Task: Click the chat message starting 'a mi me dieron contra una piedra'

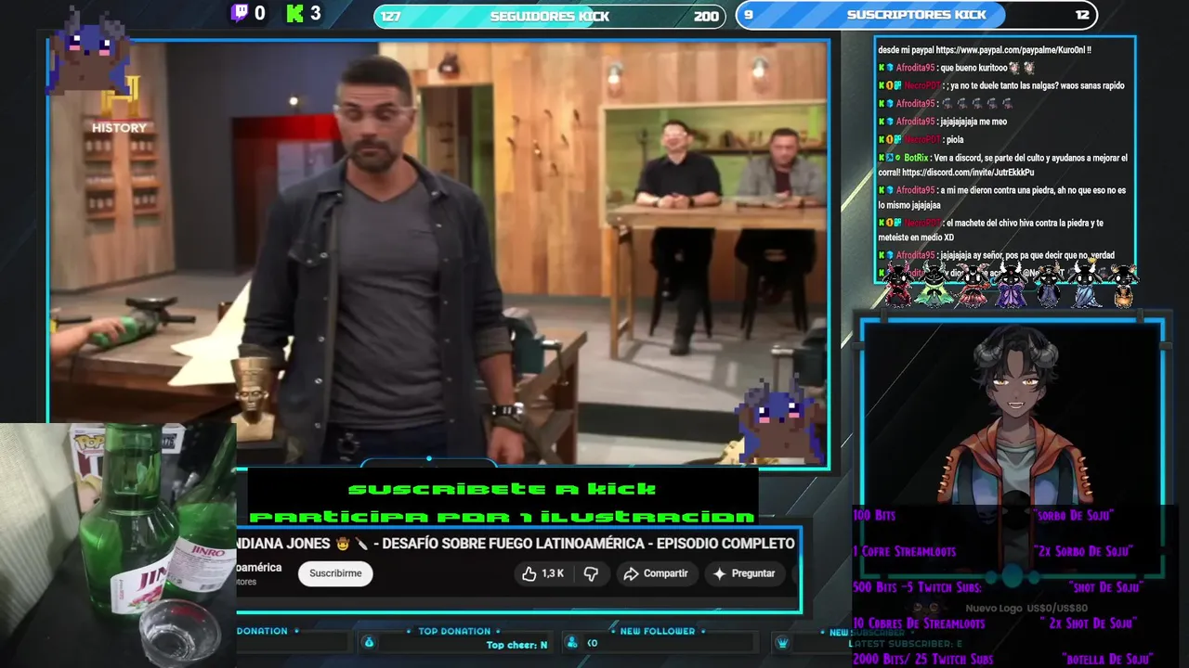Action: click(1002, 198)
